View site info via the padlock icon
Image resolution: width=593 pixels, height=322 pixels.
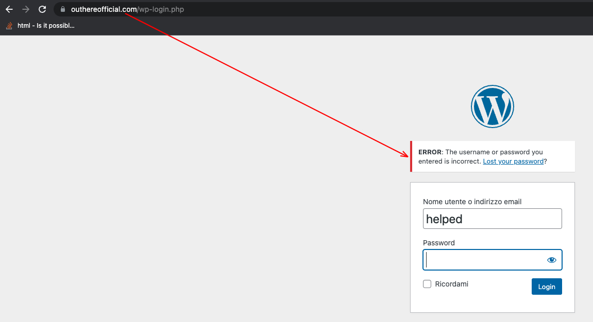point(63,9)
